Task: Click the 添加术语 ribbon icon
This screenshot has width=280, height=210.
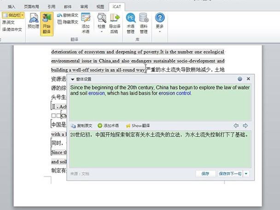Action: click(x=86, y=23)
